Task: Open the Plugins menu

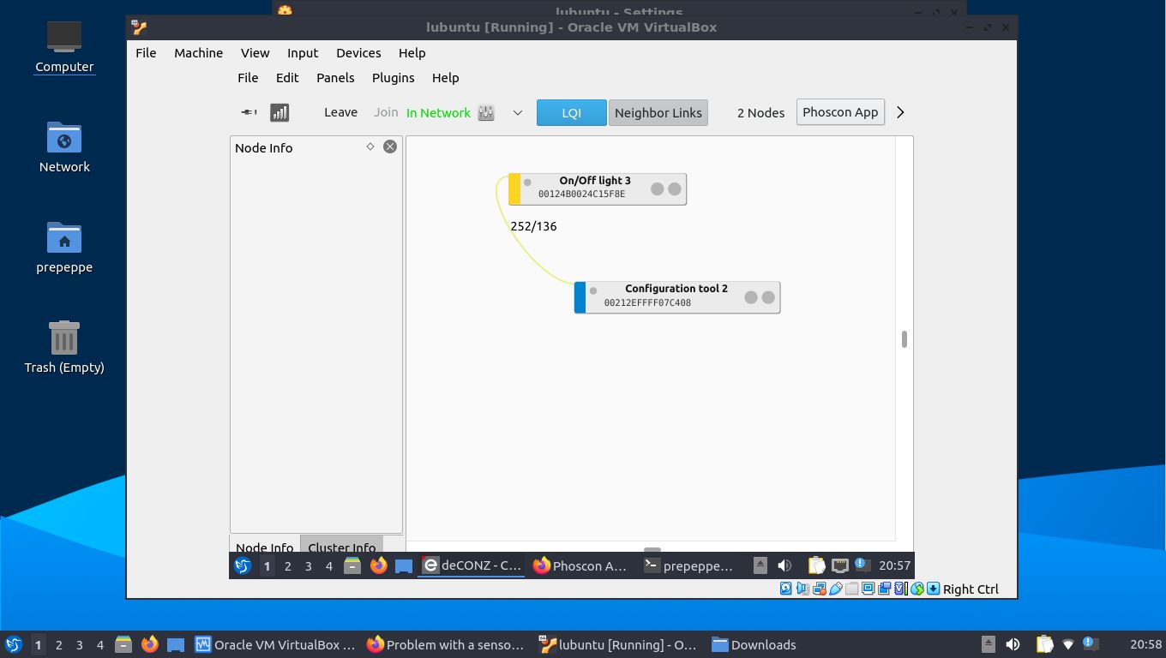Action: point(394,77)
